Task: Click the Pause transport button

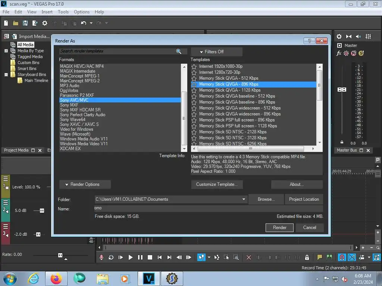Action: pos(140,257)
